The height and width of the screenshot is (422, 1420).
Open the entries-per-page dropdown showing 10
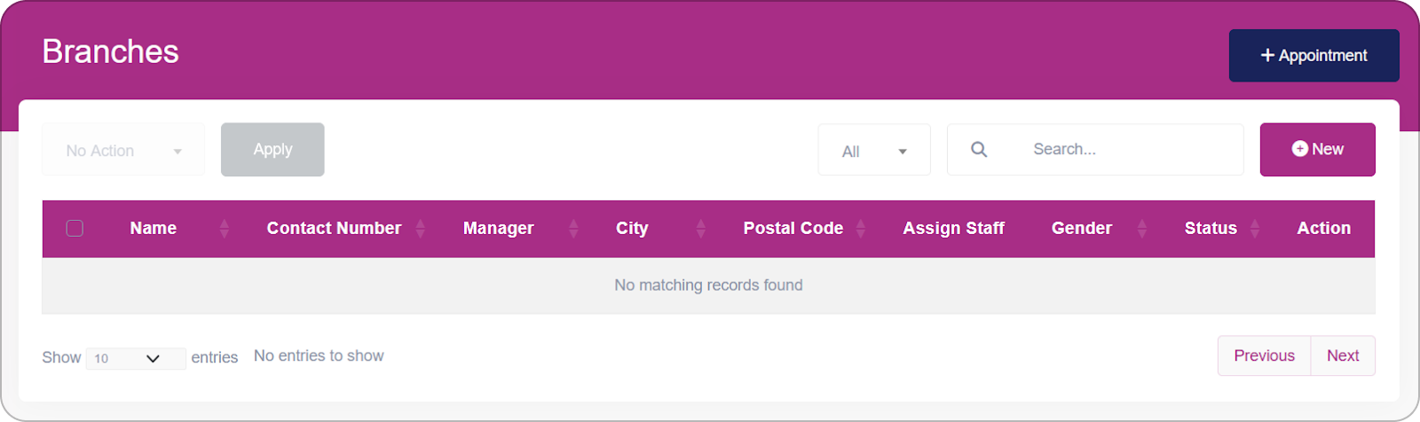(x=136, y=358)
